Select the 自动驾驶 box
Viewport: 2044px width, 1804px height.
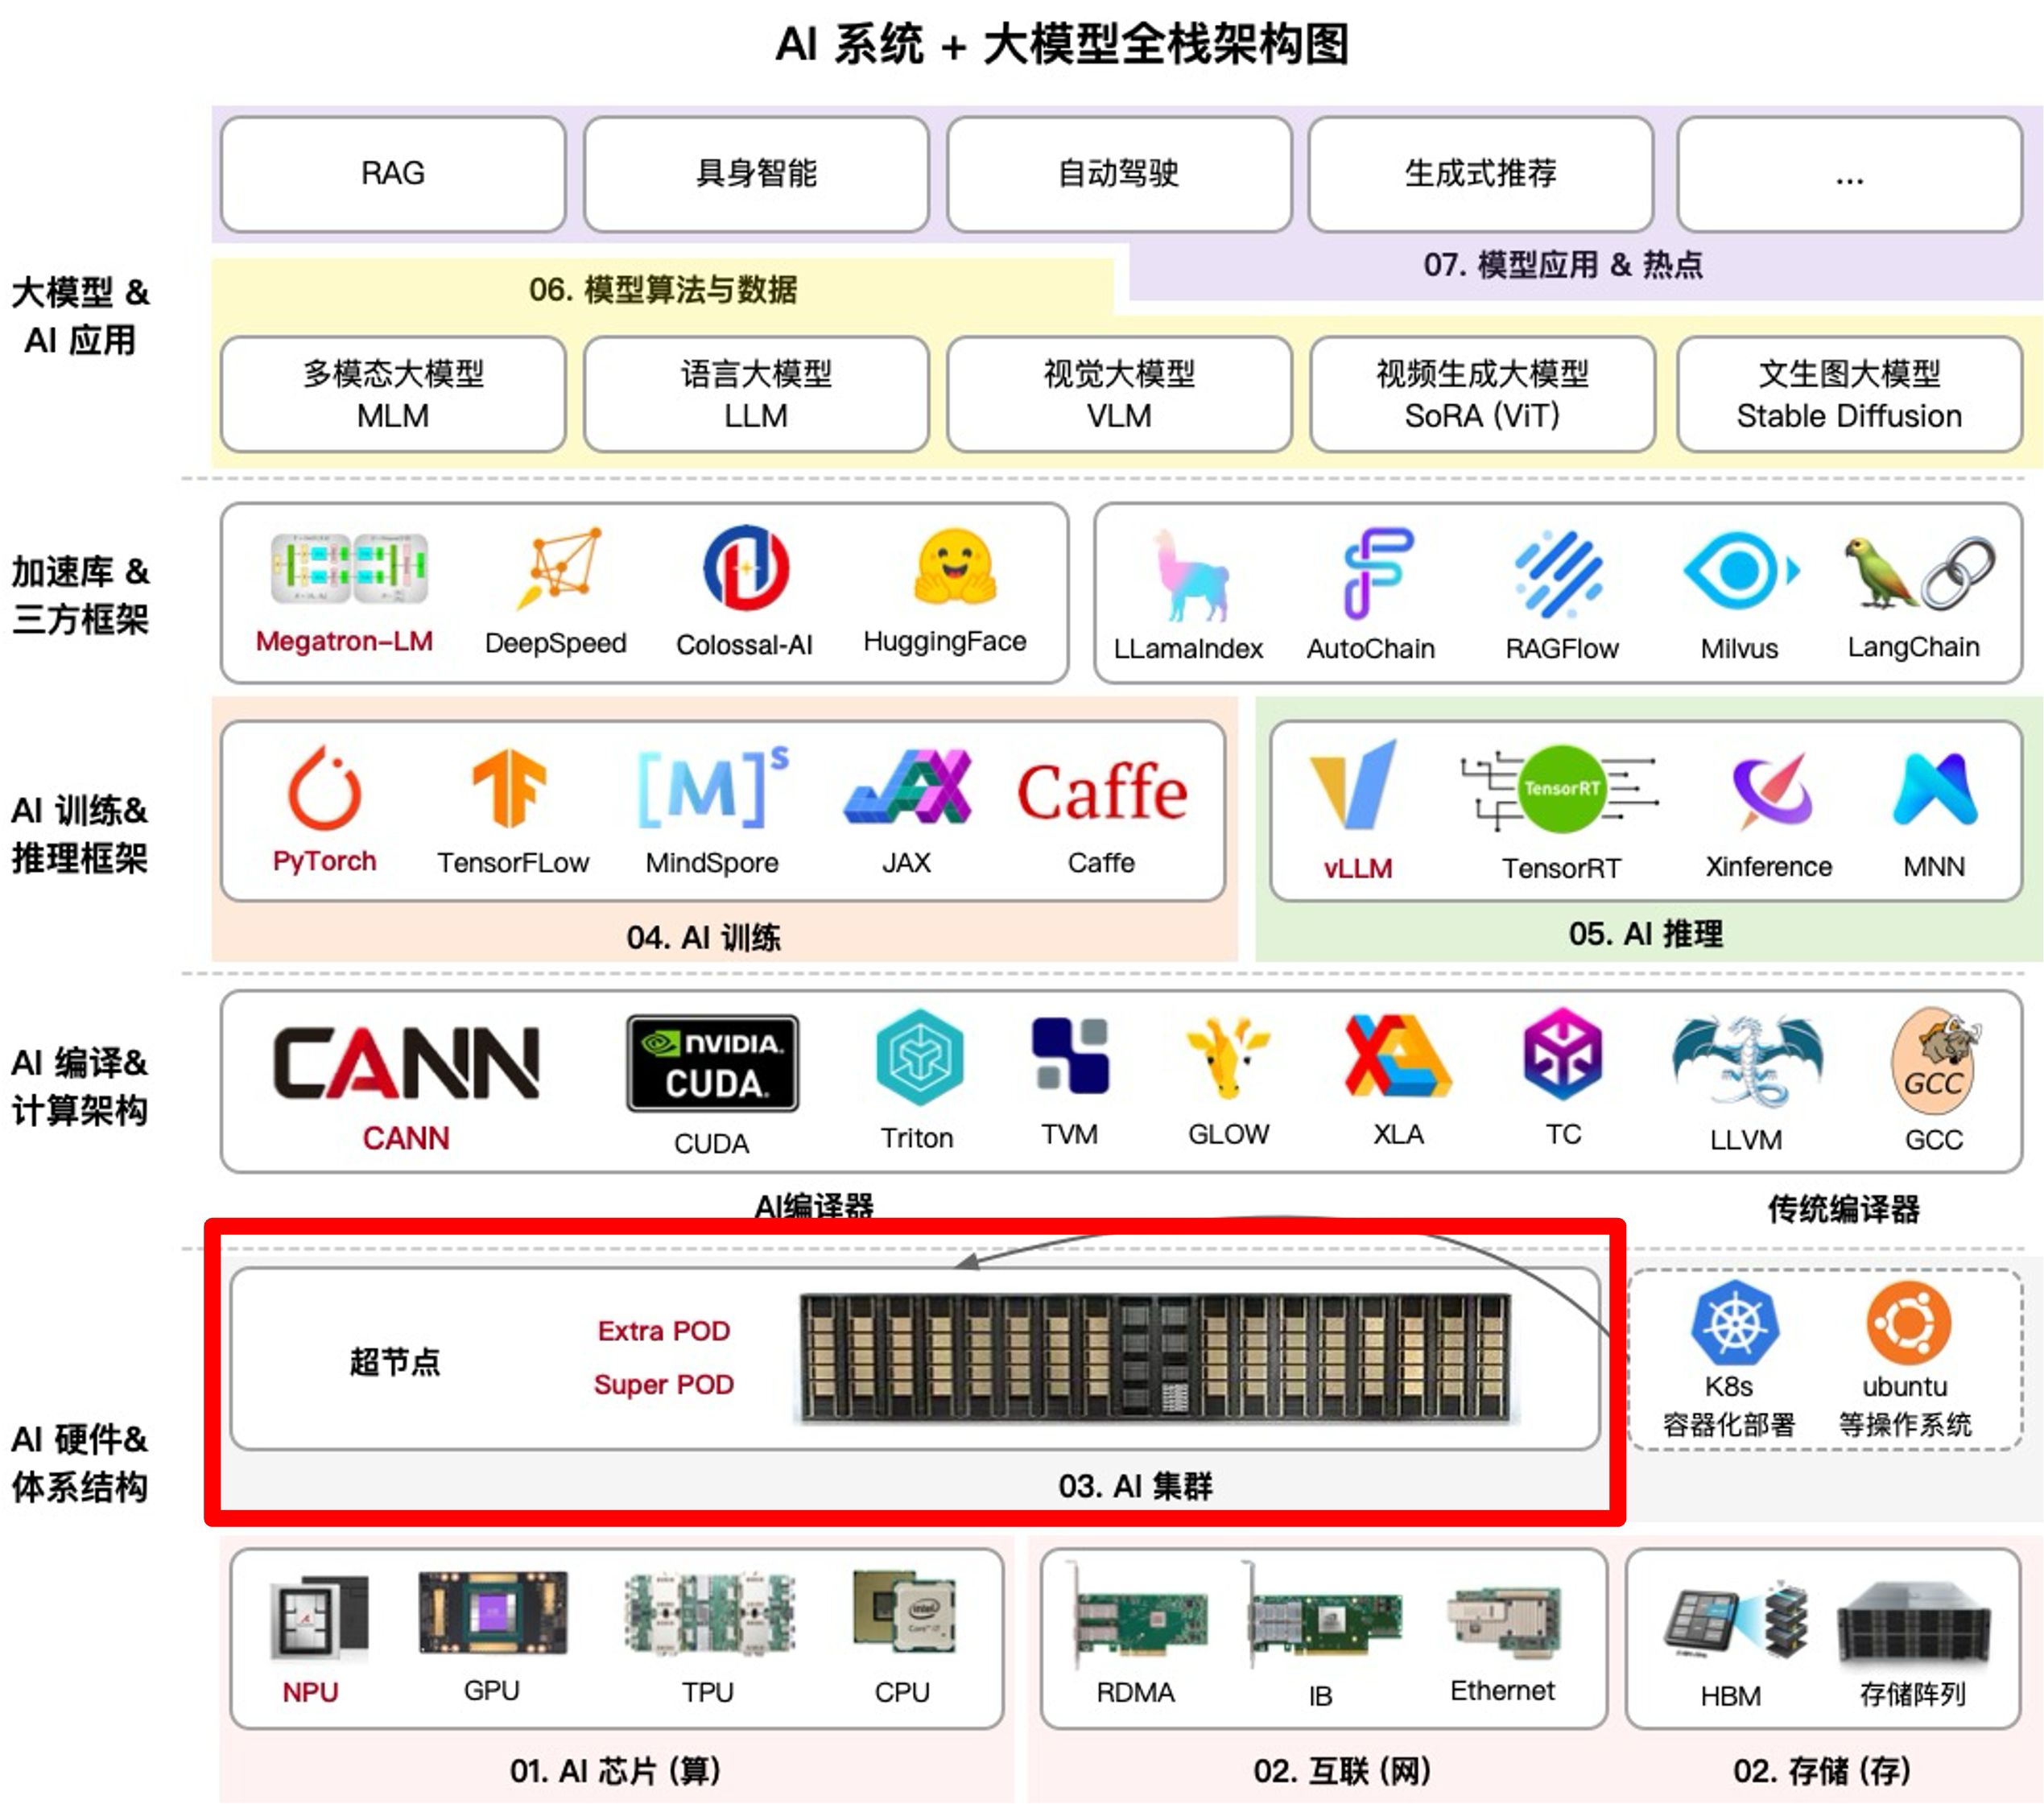pyautogui.click(x=1118, y=174)
